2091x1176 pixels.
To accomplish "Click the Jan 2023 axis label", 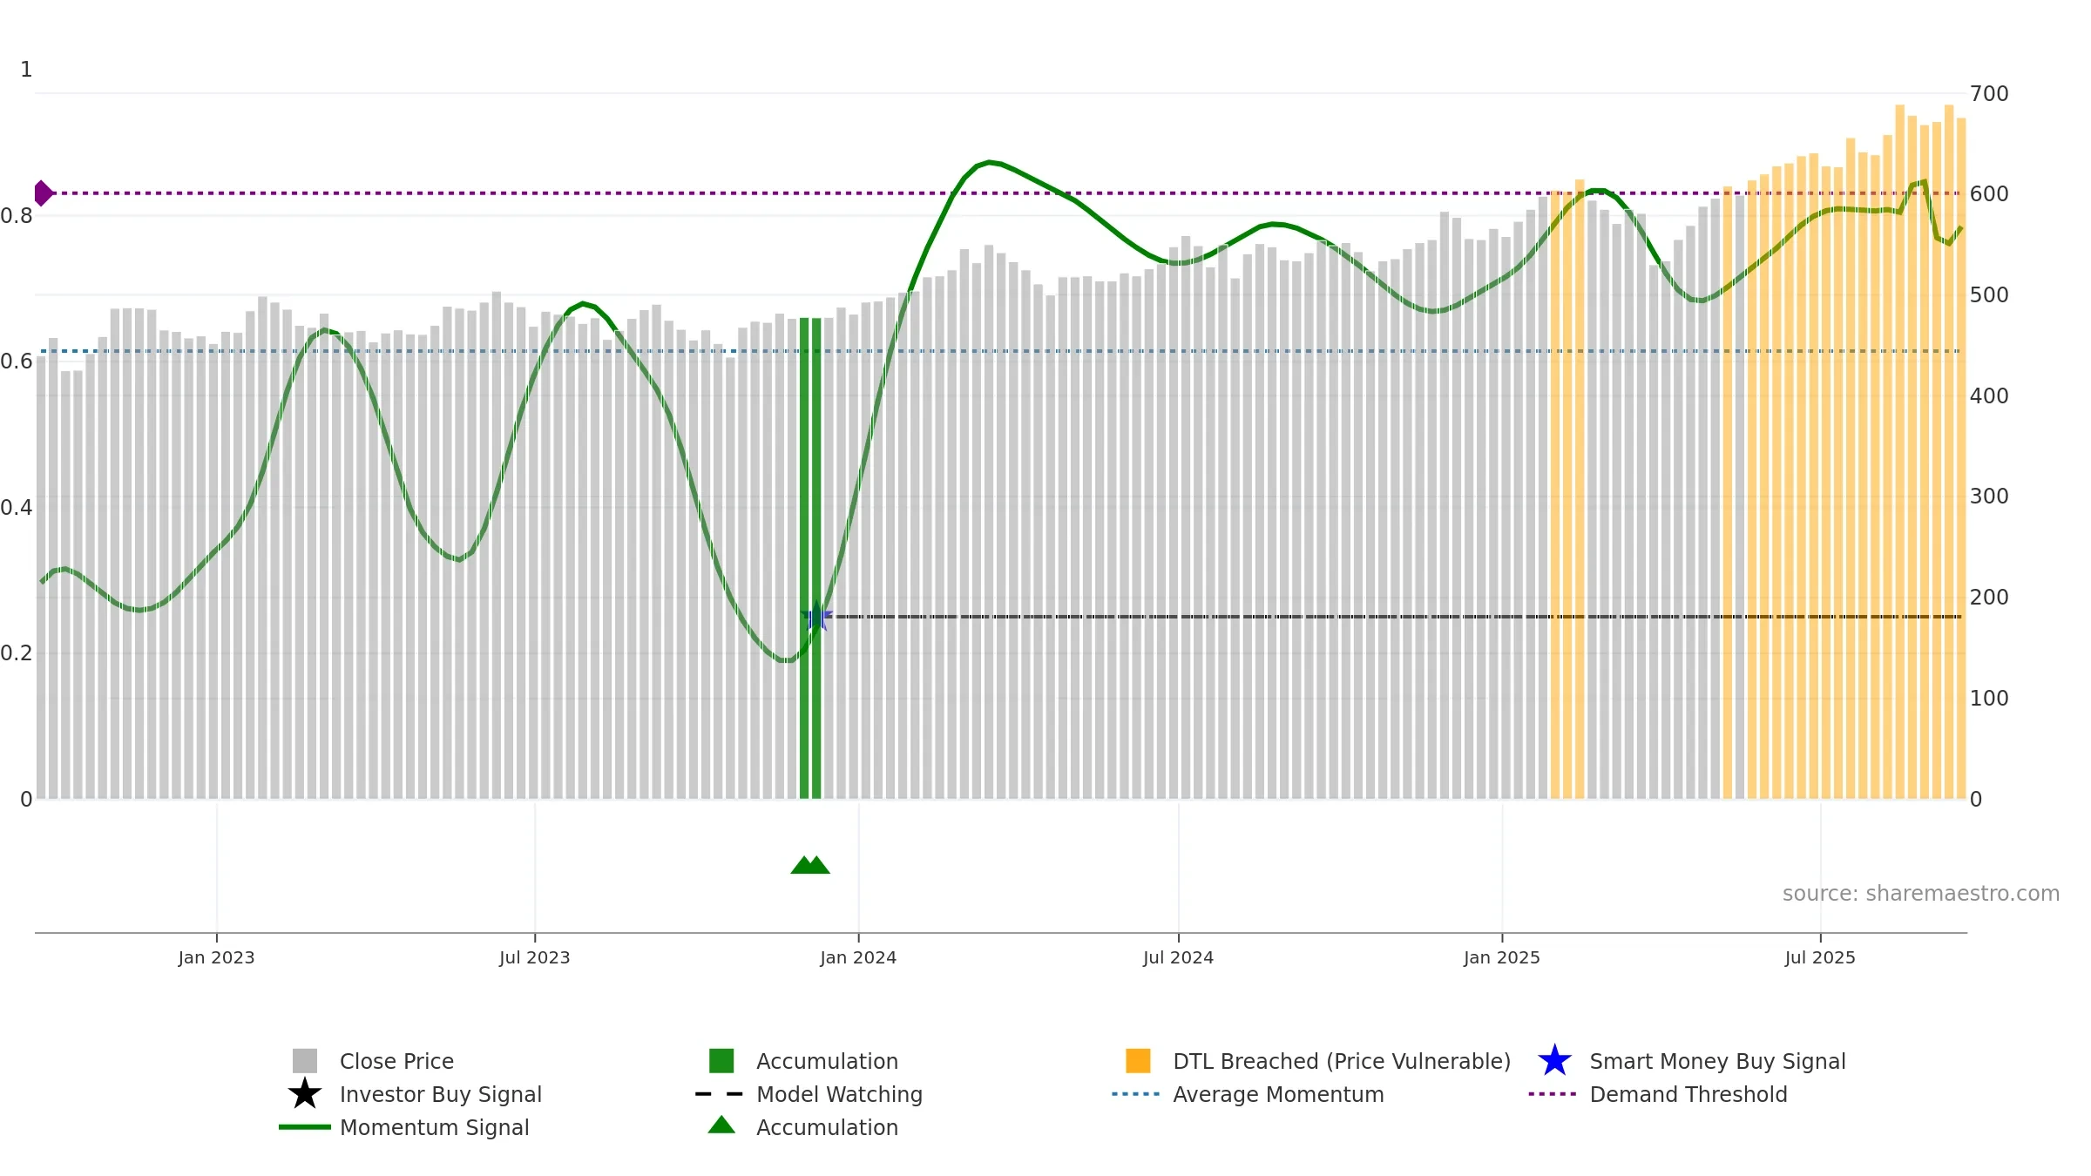I will tap(216, 958).
